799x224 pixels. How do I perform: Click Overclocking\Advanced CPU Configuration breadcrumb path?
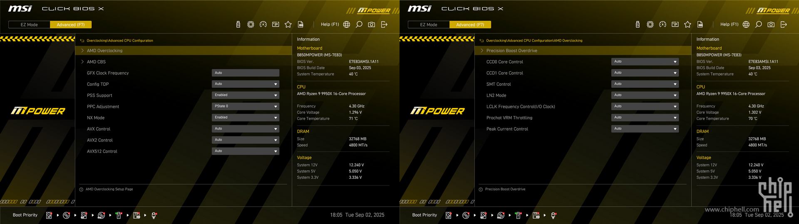[x=120, y=41]
